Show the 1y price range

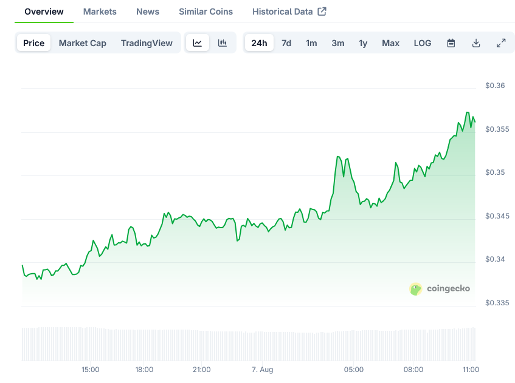(x=363, y=43)
